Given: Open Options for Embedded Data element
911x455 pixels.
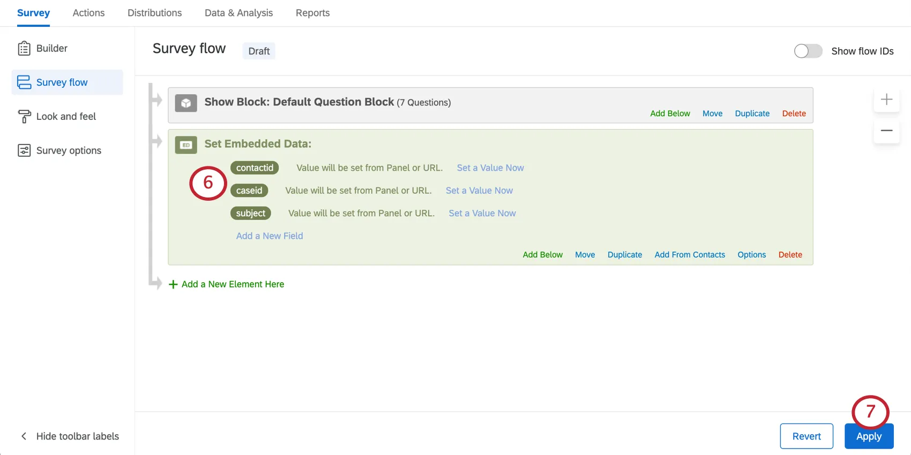Looking at the screenshot, I should click(x=751, y=255).
